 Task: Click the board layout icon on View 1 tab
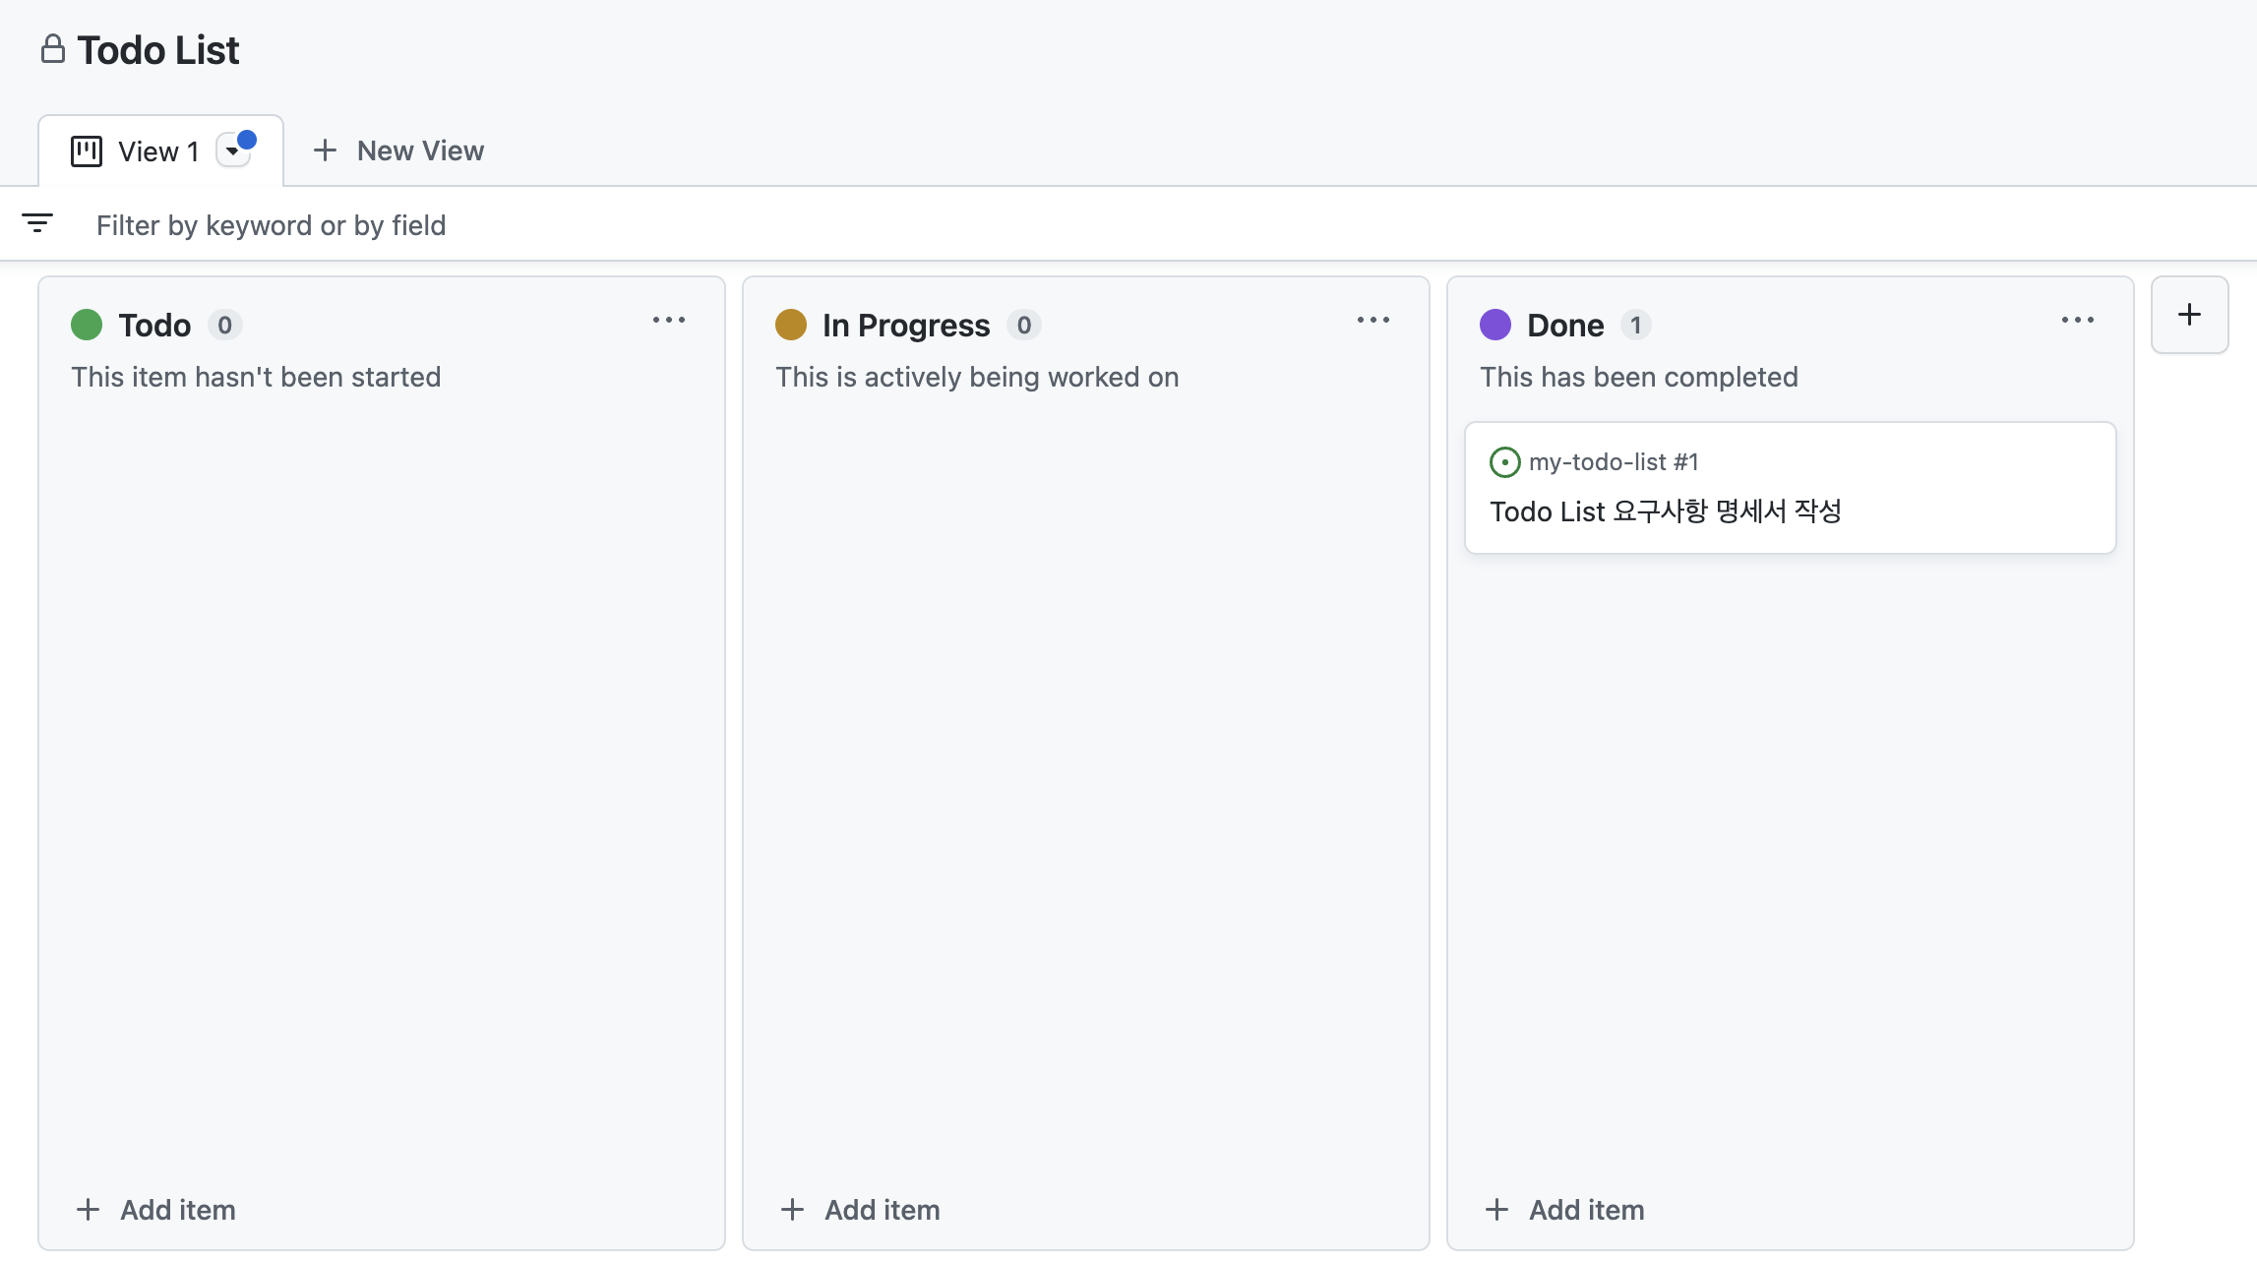click(87, 151)
